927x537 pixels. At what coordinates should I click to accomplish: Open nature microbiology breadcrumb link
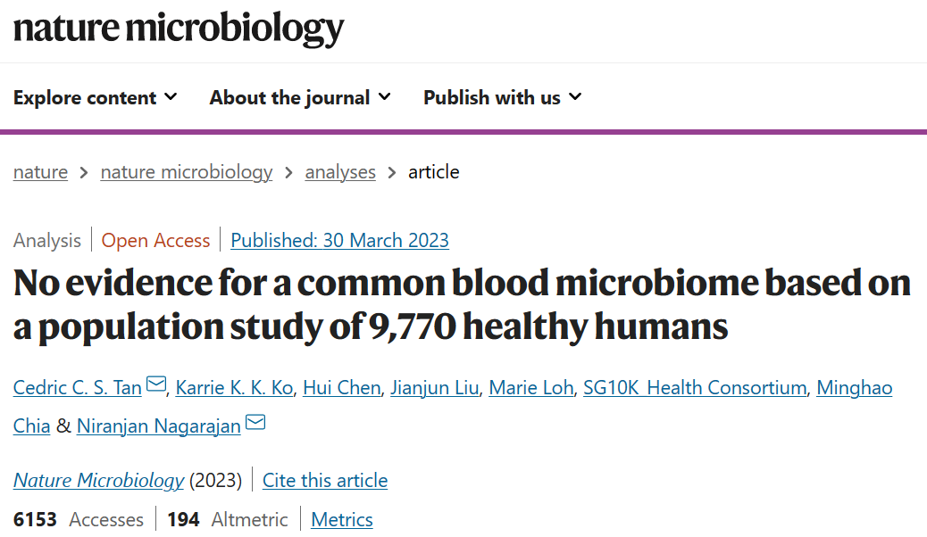[186, 172]
